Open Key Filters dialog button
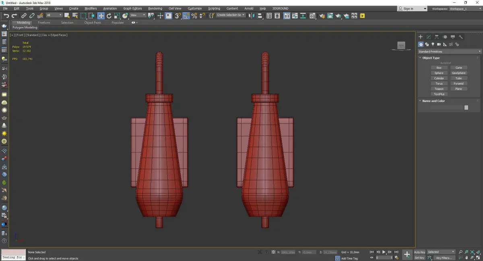Screen dimensions: 483x261 coord(444,258)
